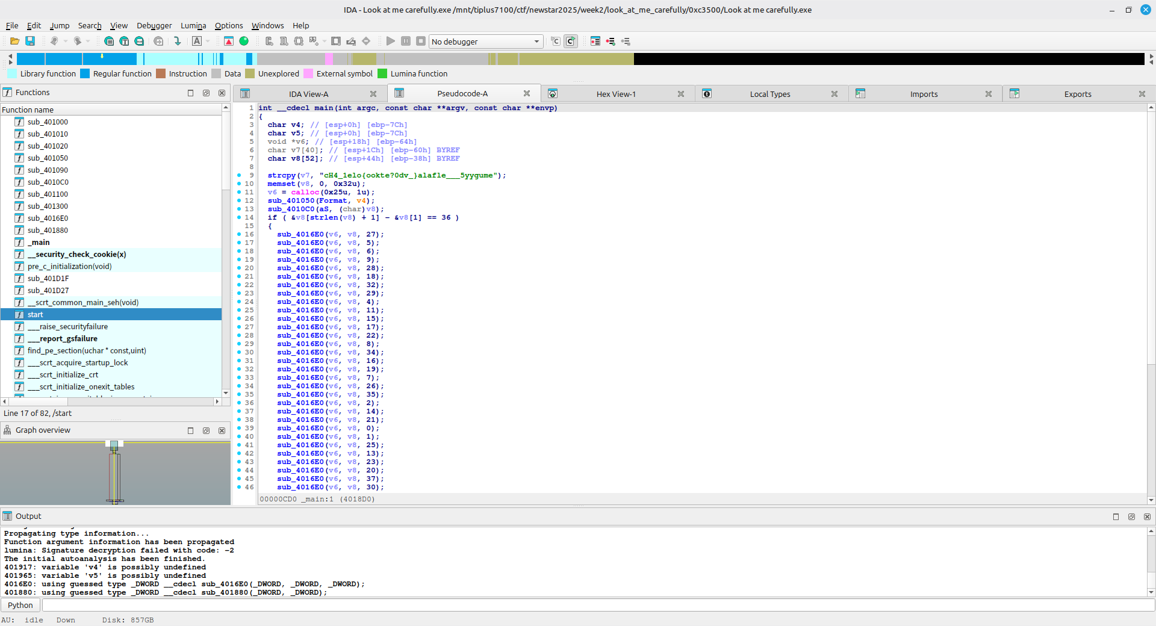Toggle breakpoint dot on line 14
Screen dimensions: 1156x626
[239, 217]
